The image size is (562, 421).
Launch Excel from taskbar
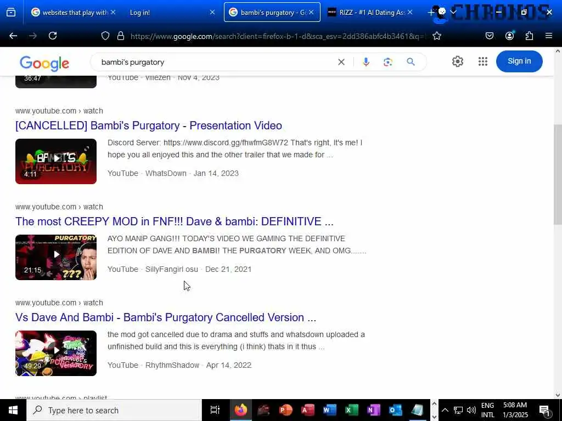[352, 410]
